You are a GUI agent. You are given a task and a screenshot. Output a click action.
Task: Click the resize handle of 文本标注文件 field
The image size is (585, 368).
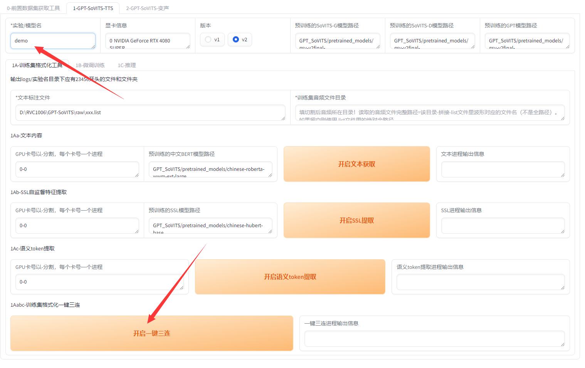point(283,118)
